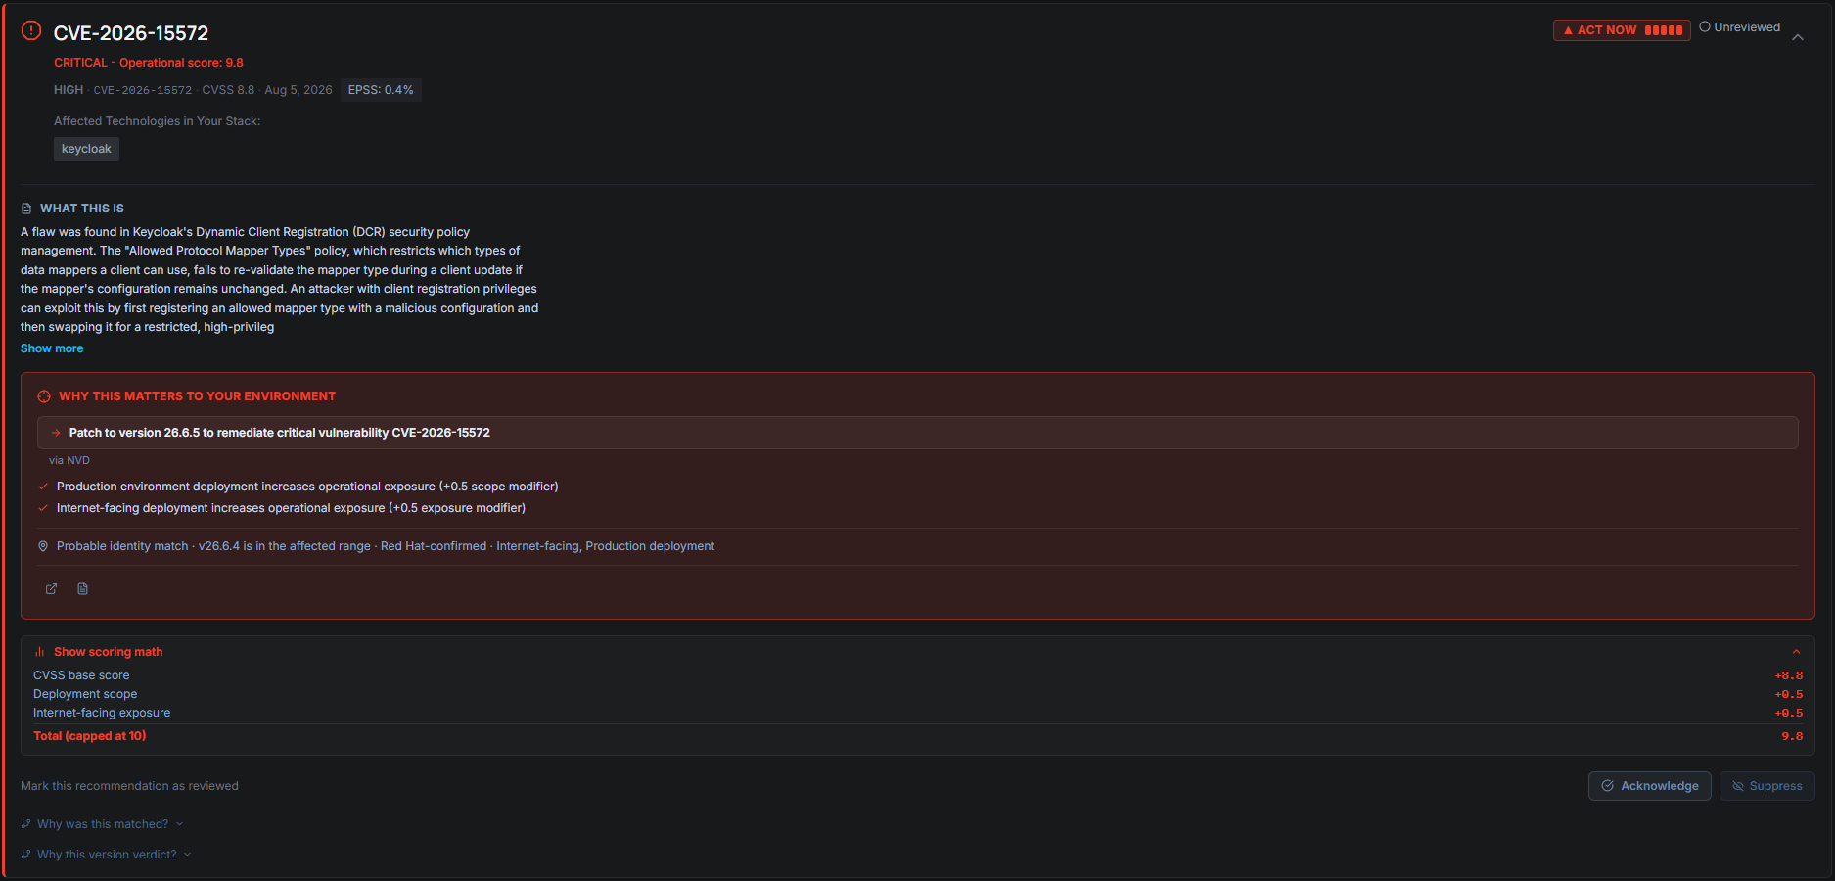Click the Suppress button

click(x=1767, y=786)
